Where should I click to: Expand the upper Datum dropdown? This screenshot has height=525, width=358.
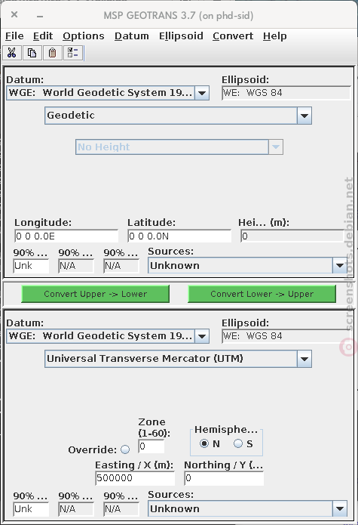click(108, 93)
